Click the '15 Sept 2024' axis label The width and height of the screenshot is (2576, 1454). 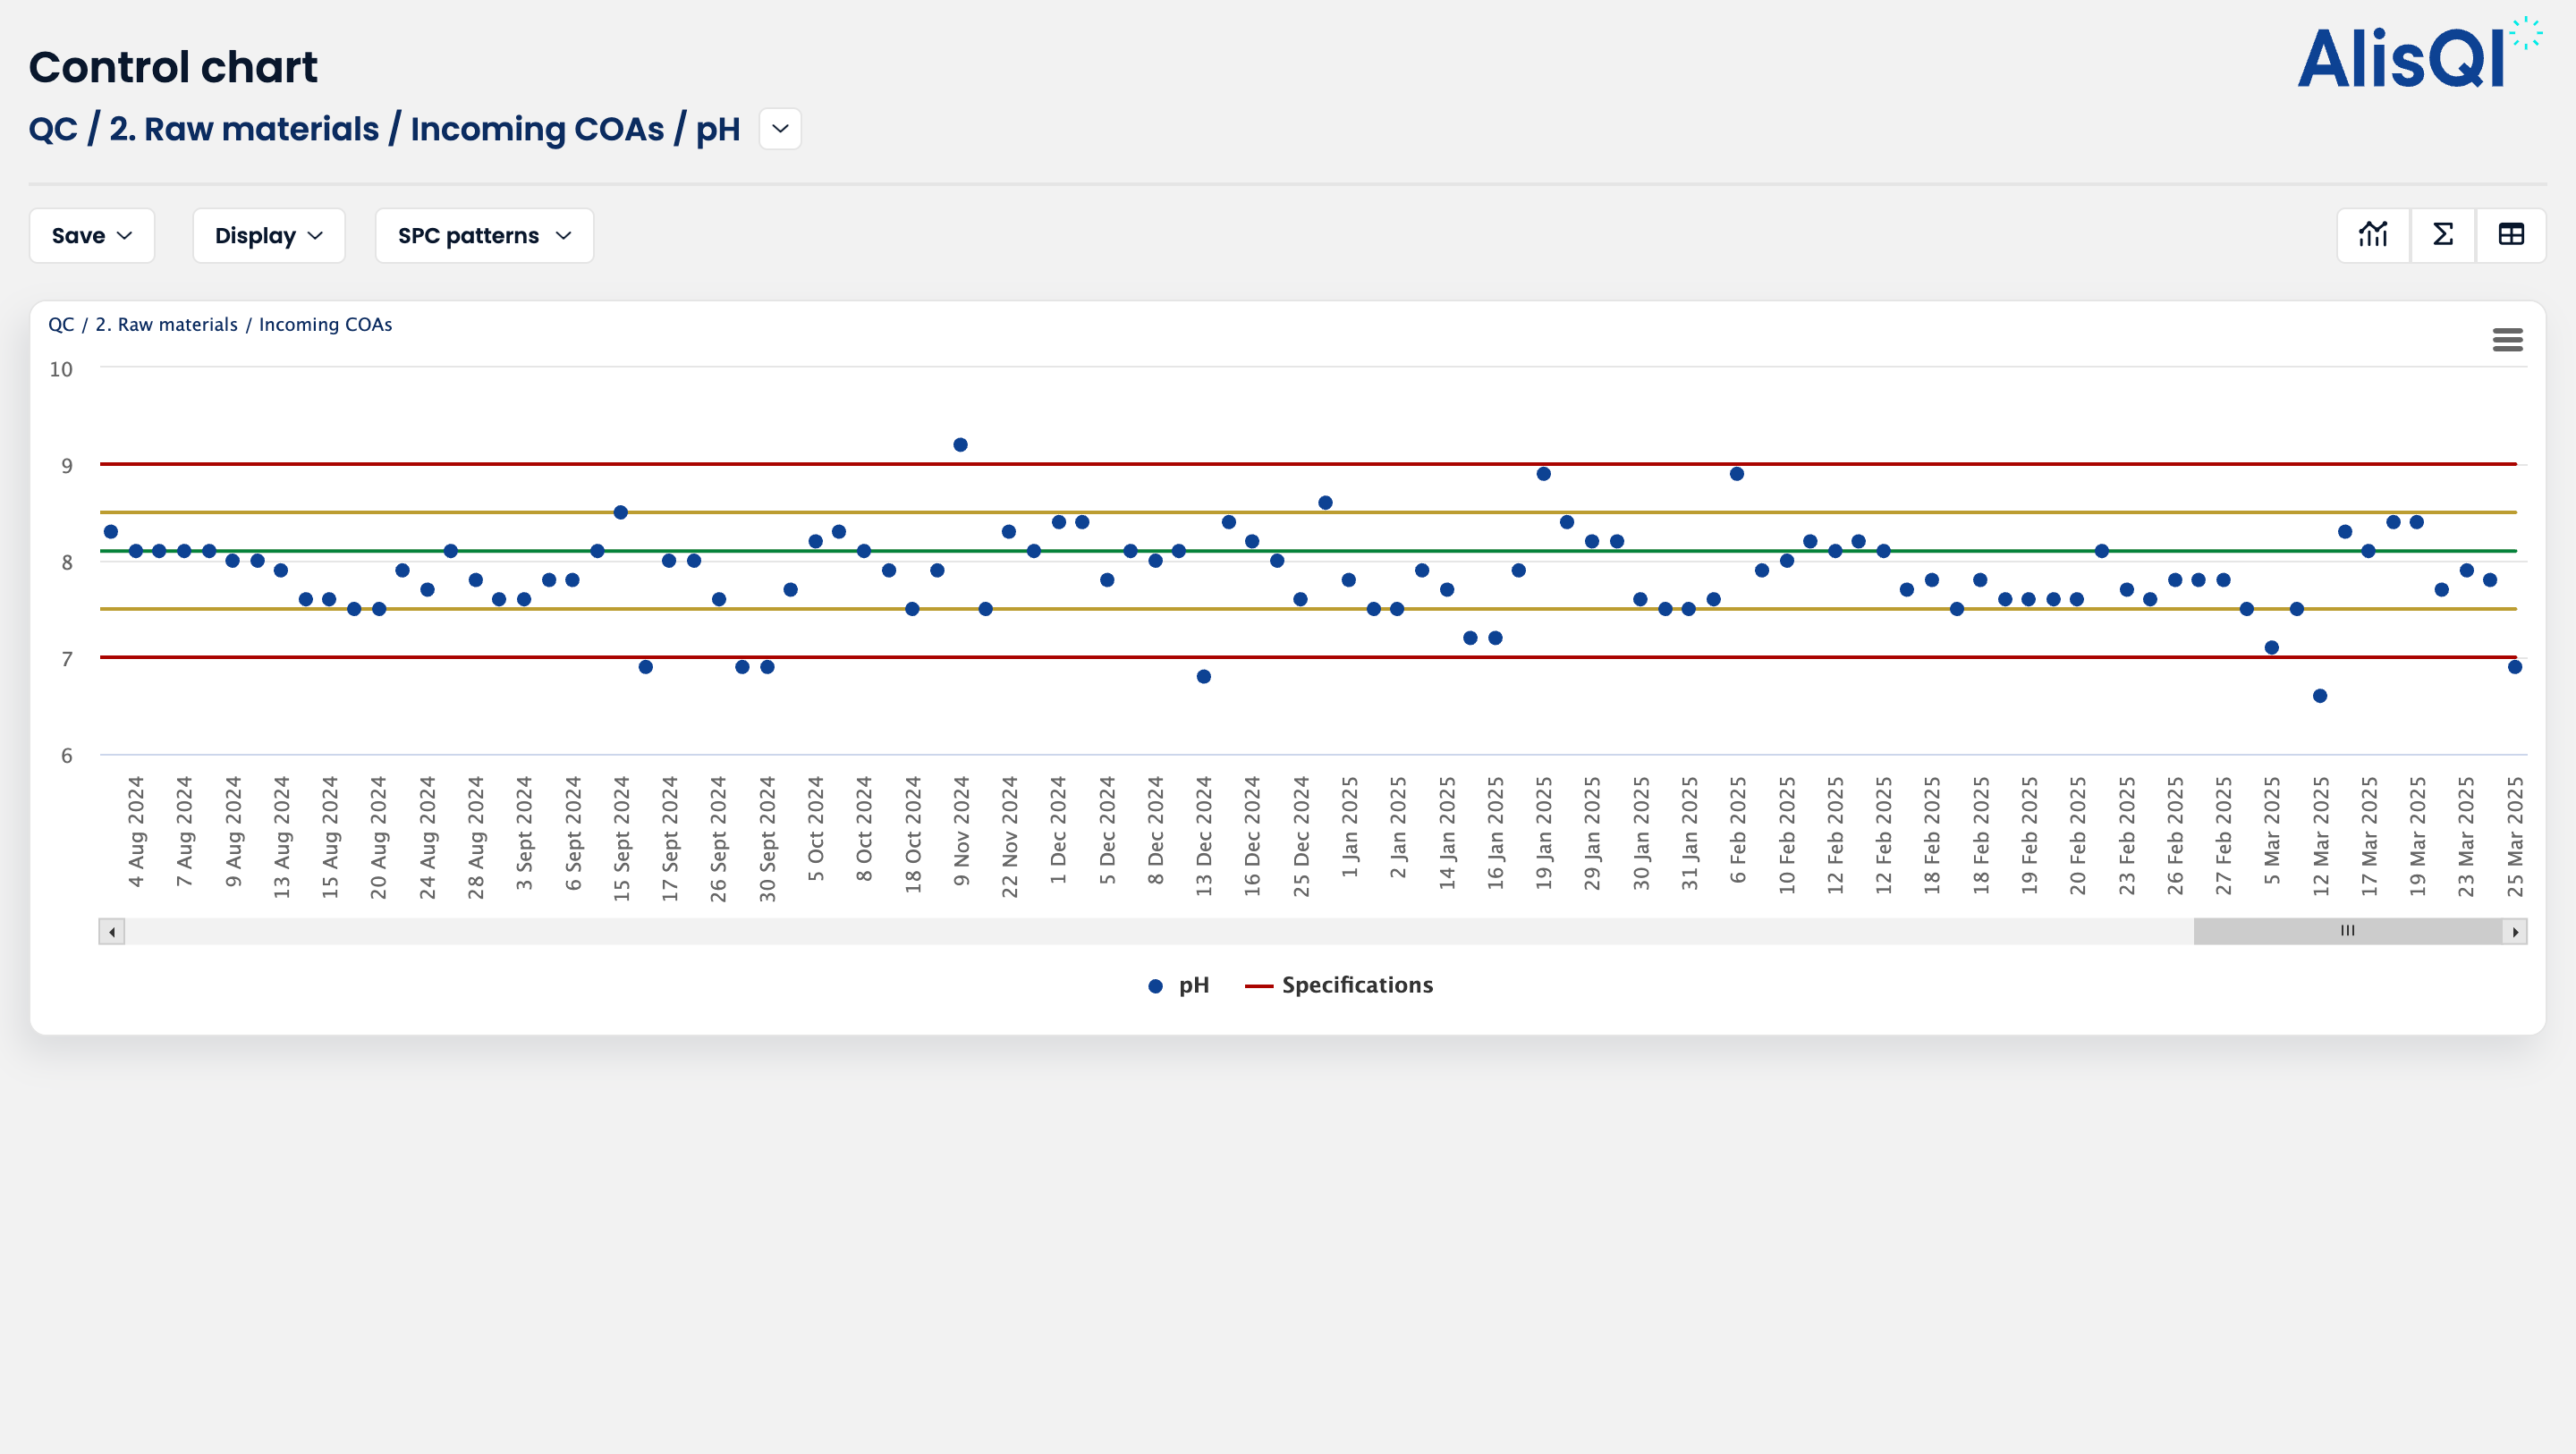pyautogui.click(x=621, y=838)
